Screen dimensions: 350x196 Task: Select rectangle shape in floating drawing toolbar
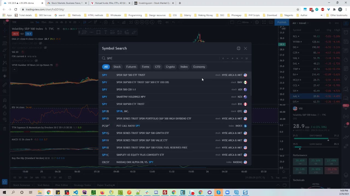(x=98, y=32)
